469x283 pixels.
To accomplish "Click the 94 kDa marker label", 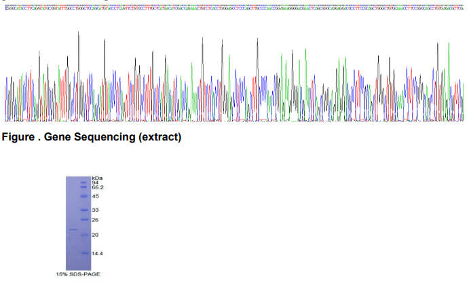I will 95,183.
